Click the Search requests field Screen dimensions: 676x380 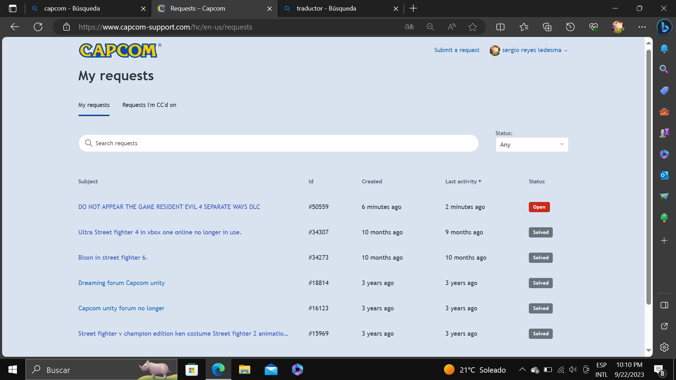tap(278, 143)
